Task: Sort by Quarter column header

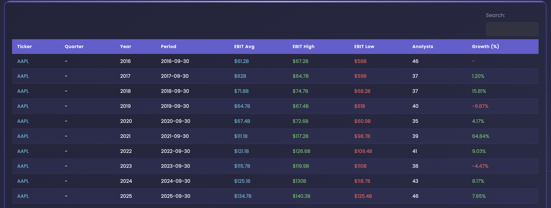Action: click(x=74, y=47)
